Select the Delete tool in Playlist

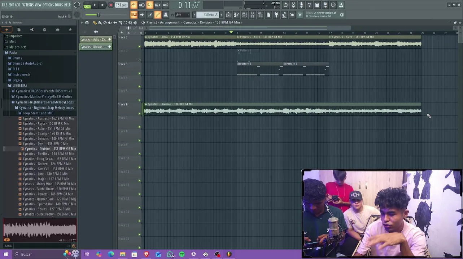105,23
